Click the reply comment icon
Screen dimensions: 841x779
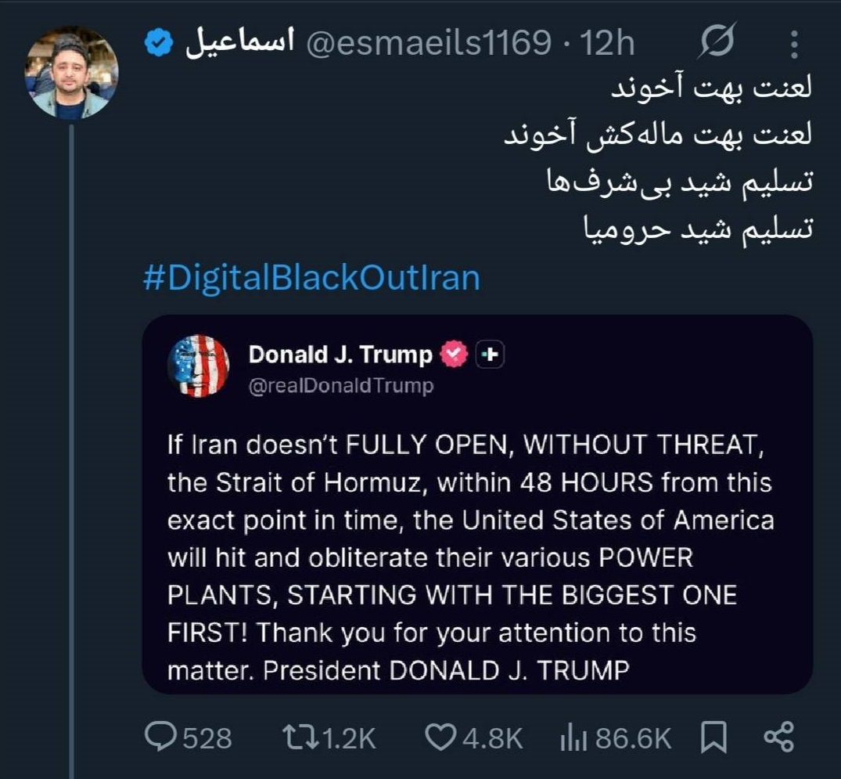(x=161, y=737)
